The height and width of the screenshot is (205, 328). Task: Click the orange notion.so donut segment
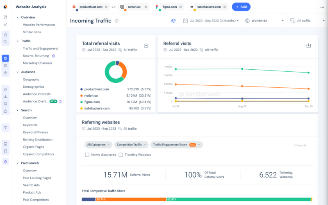(x=124, y=70)
